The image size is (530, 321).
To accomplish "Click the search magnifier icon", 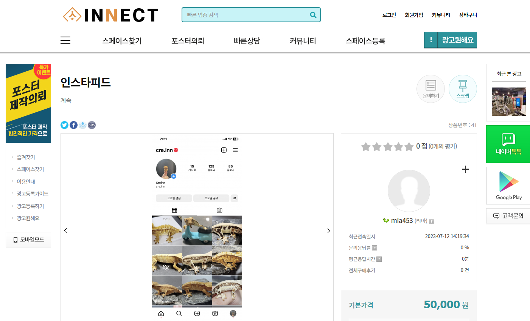I will [x=313, y=15].
